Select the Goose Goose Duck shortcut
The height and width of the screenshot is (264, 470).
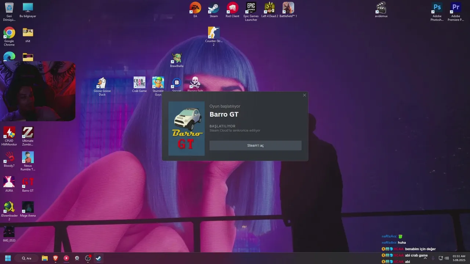coord(102,87)
